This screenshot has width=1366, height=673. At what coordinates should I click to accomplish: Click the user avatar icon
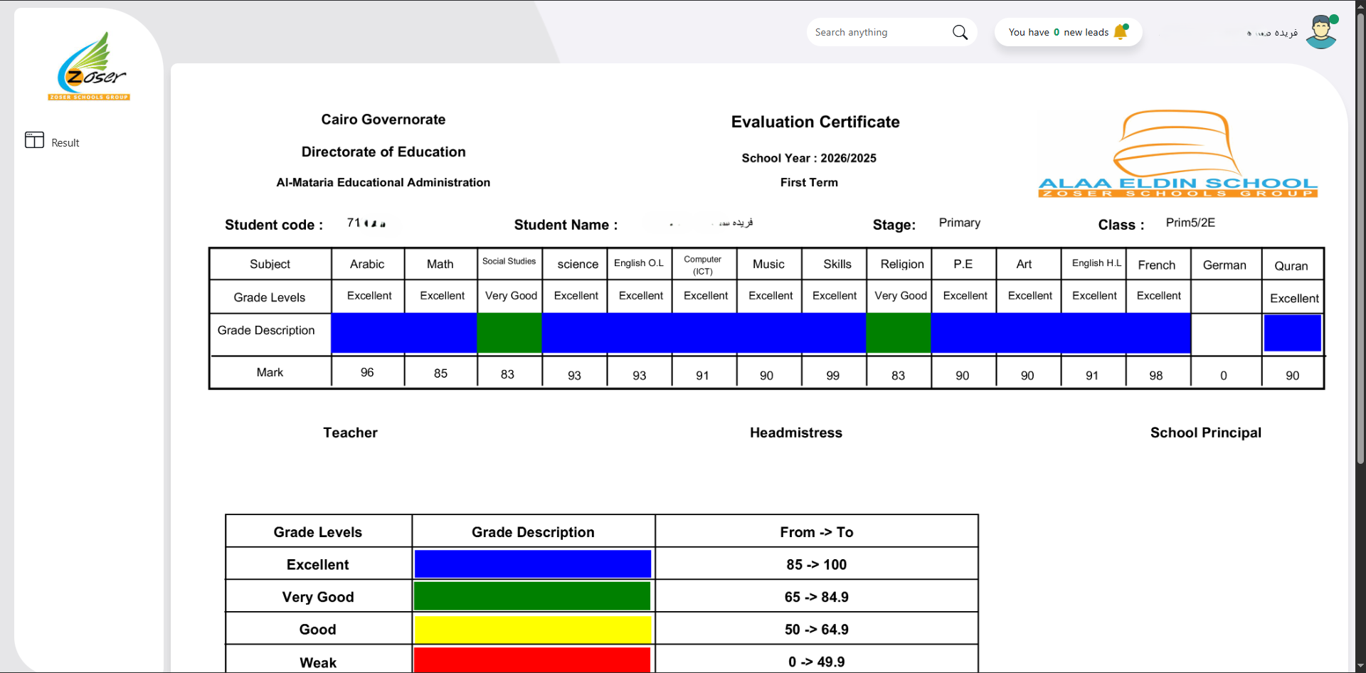[1321, 33]
